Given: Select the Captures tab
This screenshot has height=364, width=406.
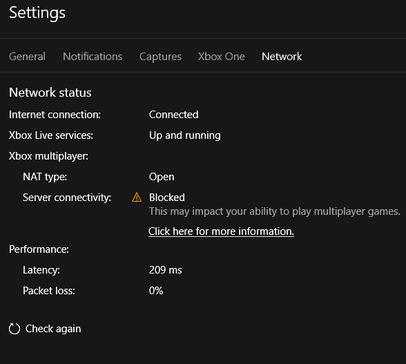Looking at the screenshot, I should pyautogui.click(x=160, y=57).
